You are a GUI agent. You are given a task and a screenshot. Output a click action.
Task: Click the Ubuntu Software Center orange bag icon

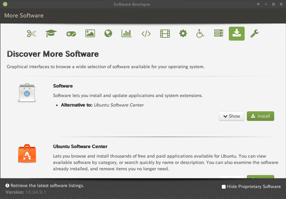pos(27,154)
